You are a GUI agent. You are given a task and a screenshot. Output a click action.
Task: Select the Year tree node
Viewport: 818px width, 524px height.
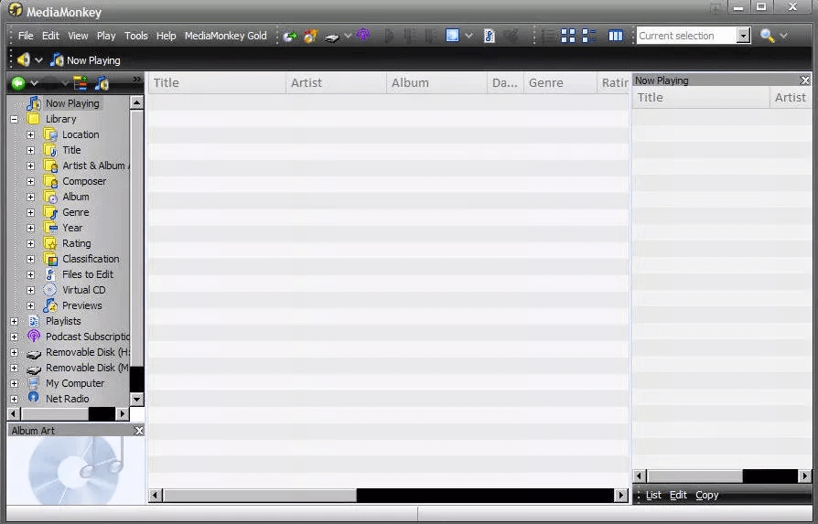pos(72,228)
